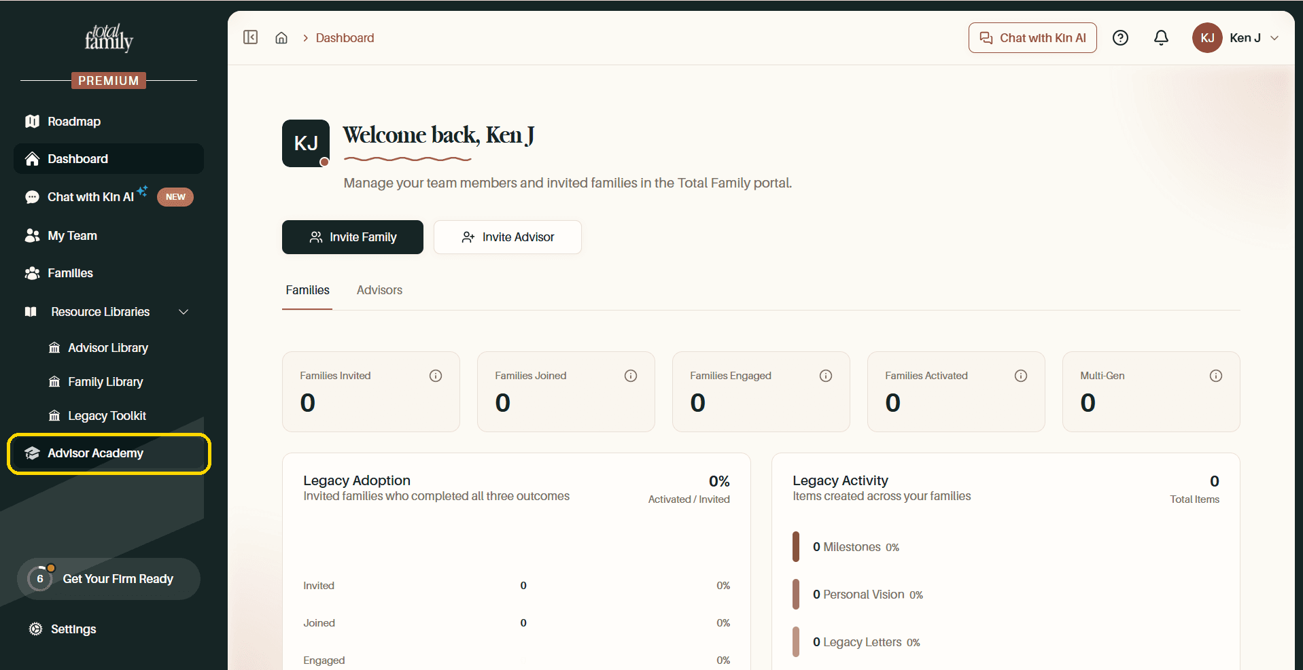This screenshot has height=670, width=1303.
Task: Click '0 Personal Vision' activity row
Action: pos(868,595)
